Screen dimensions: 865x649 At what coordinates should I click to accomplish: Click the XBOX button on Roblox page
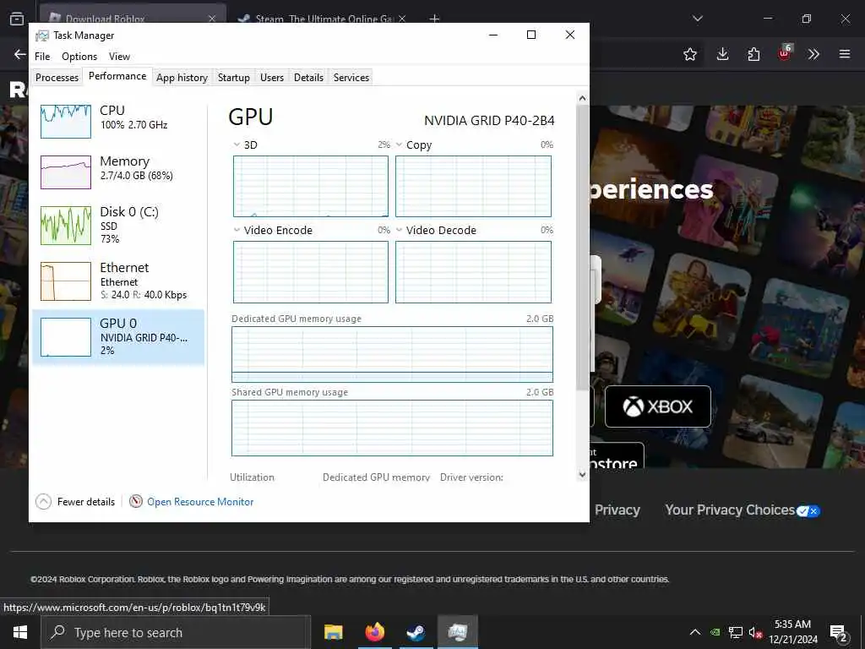tap(657, 406)
